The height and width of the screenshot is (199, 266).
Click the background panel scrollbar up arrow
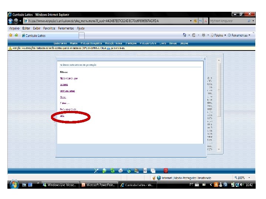tap(219, 60)
